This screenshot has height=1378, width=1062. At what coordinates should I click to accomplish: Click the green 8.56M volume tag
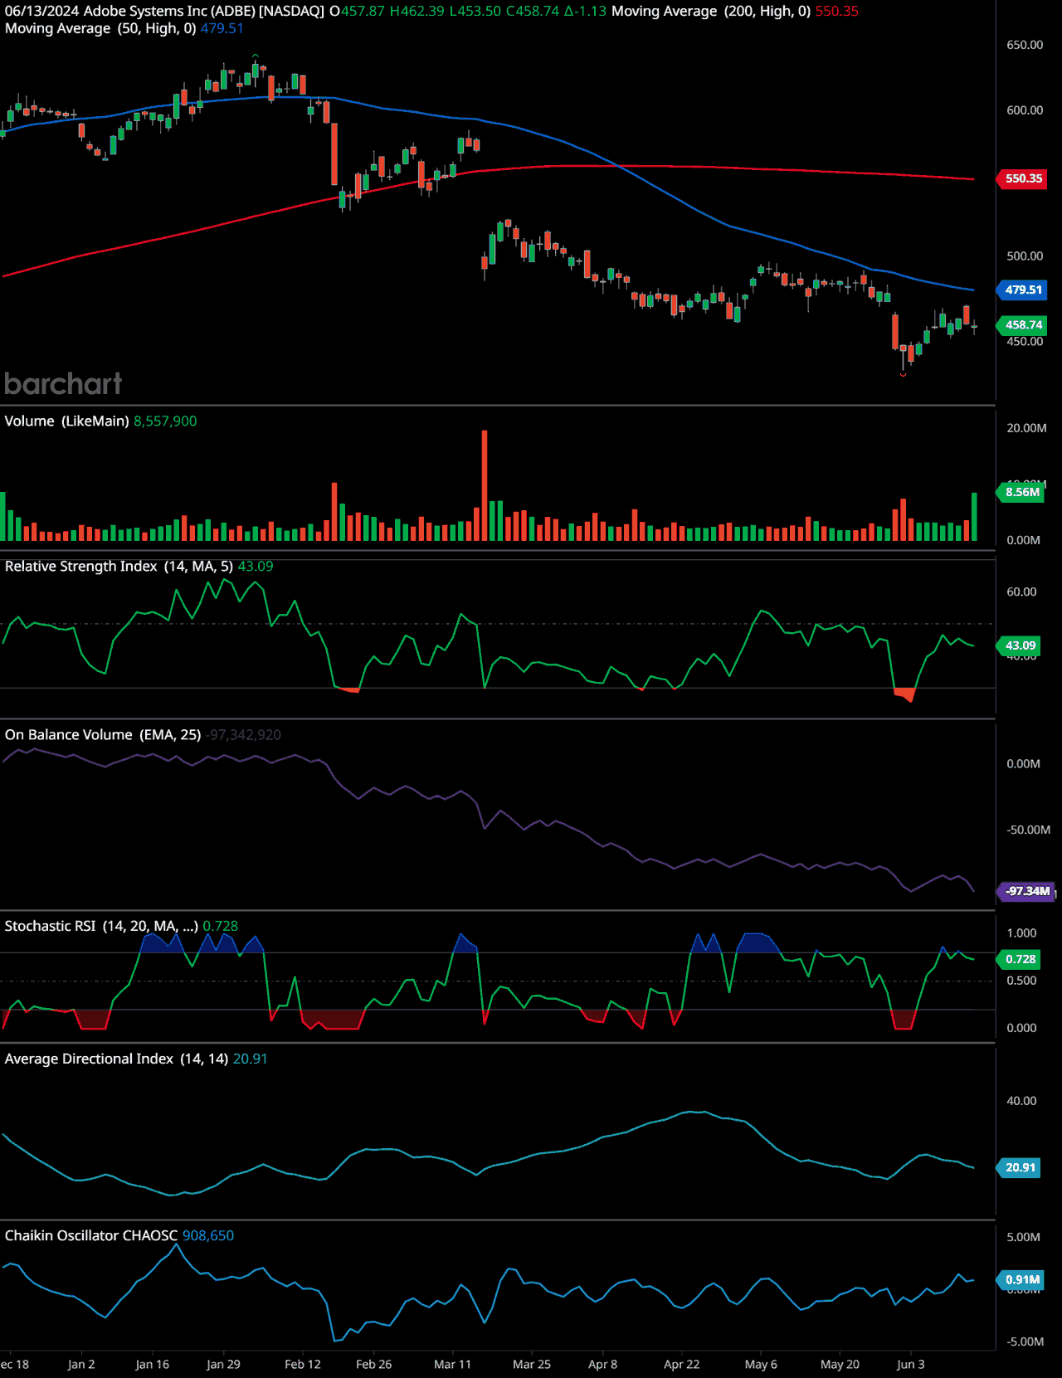point(1021,492)
